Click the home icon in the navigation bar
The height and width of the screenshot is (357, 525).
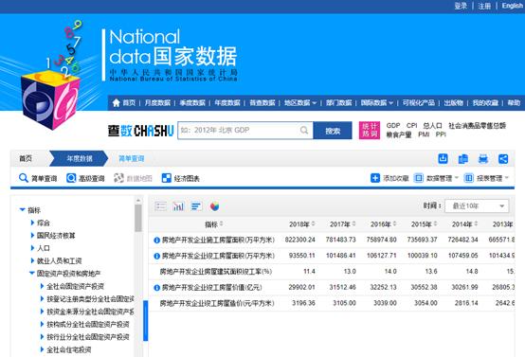117,102
